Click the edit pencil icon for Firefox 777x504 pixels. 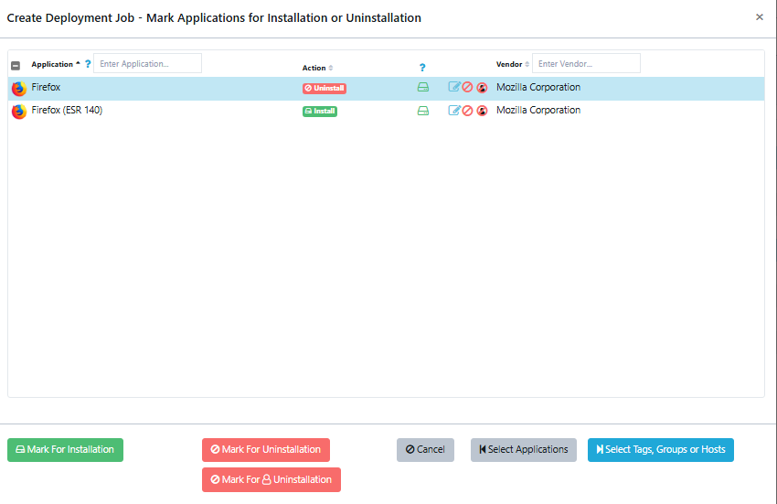tap(454, 88)
